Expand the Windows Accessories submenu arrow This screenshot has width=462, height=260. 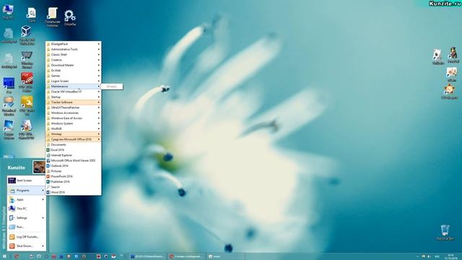99,113
